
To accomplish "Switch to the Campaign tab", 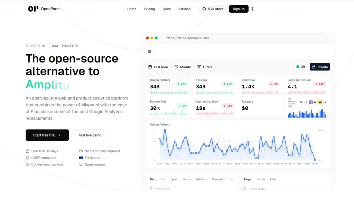I will pyautogui.click(x=218, y=179).
